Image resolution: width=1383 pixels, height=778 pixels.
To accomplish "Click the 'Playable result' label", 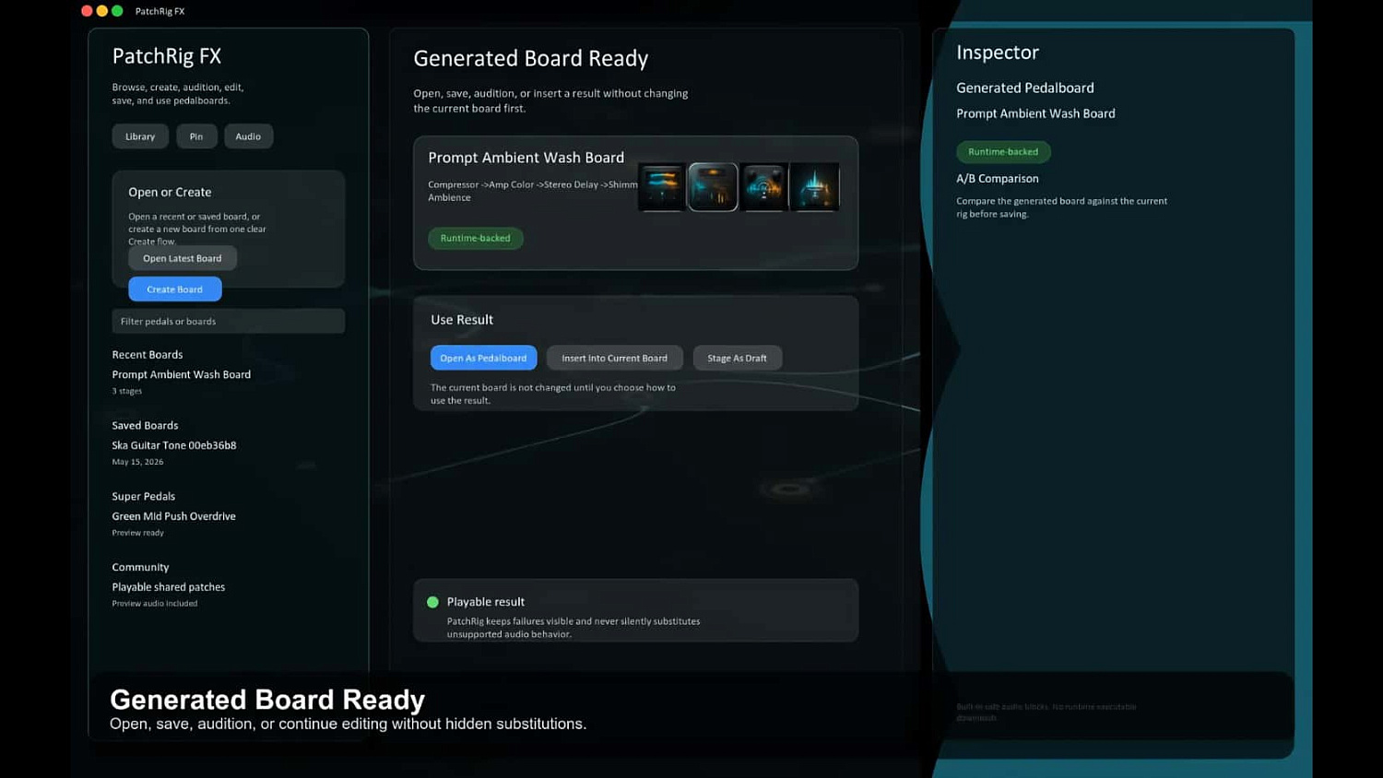I will [x=486, y=602].
